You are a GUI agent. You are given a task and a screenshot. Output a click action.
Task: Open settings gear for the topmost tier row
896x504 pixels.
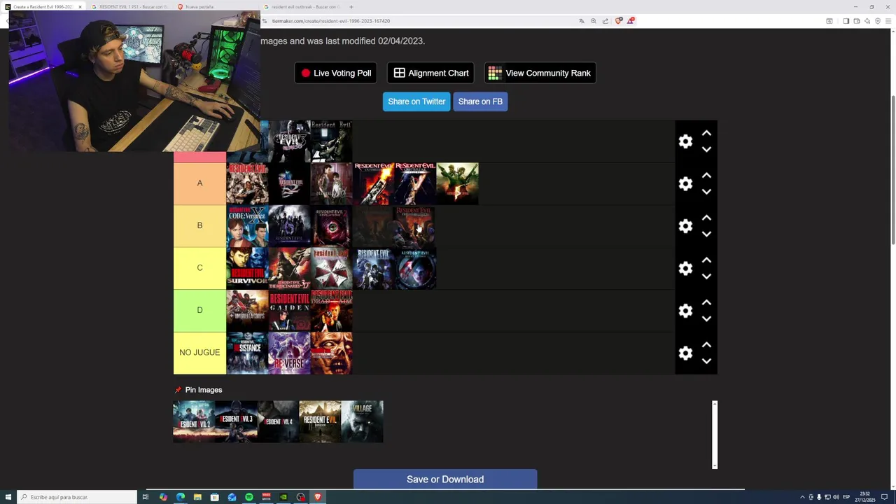coord(685,141)
